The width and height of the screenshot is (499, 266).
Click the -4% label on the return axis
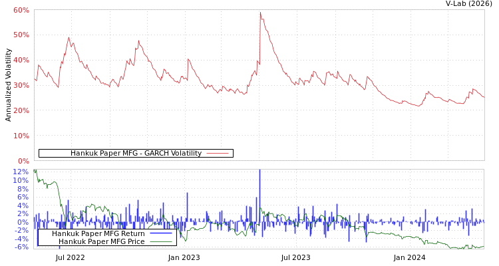21,239
